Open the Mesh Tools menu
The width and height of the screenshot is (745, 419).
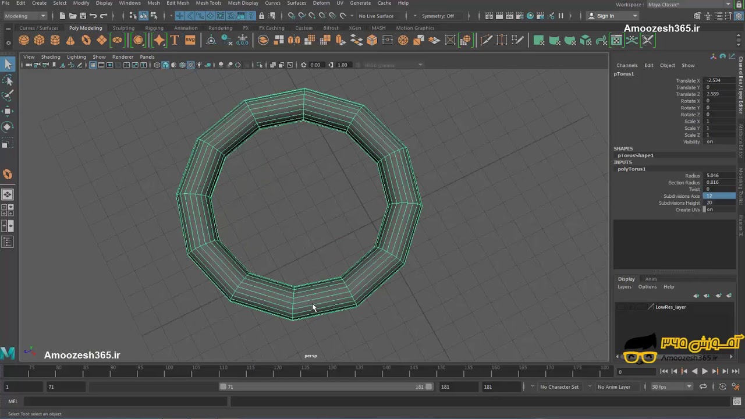coord(208,3)
